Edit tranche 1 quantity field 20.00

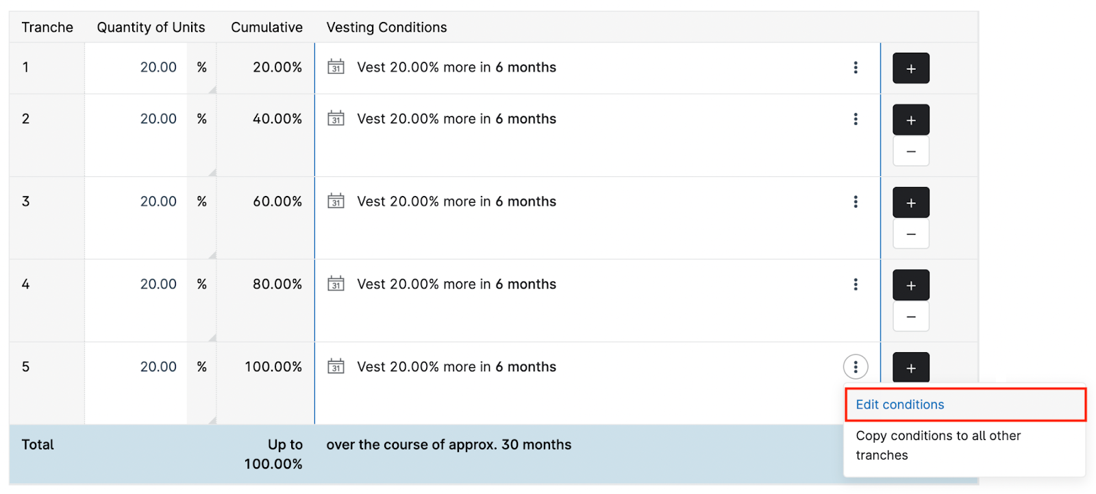click(x=136, y=67)
